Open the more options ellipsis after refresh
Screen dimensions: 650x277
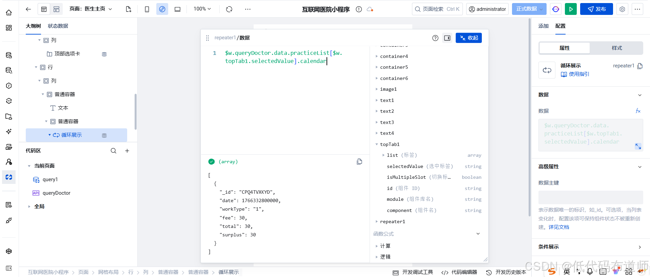pos(248,9)
